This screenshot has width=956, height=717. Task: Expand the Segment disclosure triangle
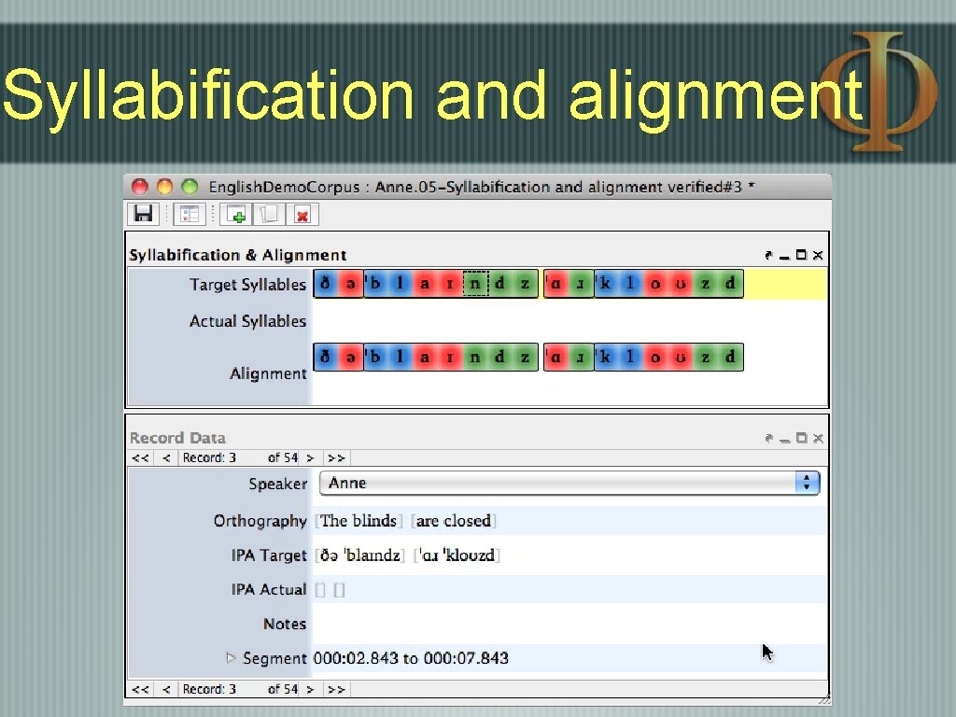coord(231,658)
